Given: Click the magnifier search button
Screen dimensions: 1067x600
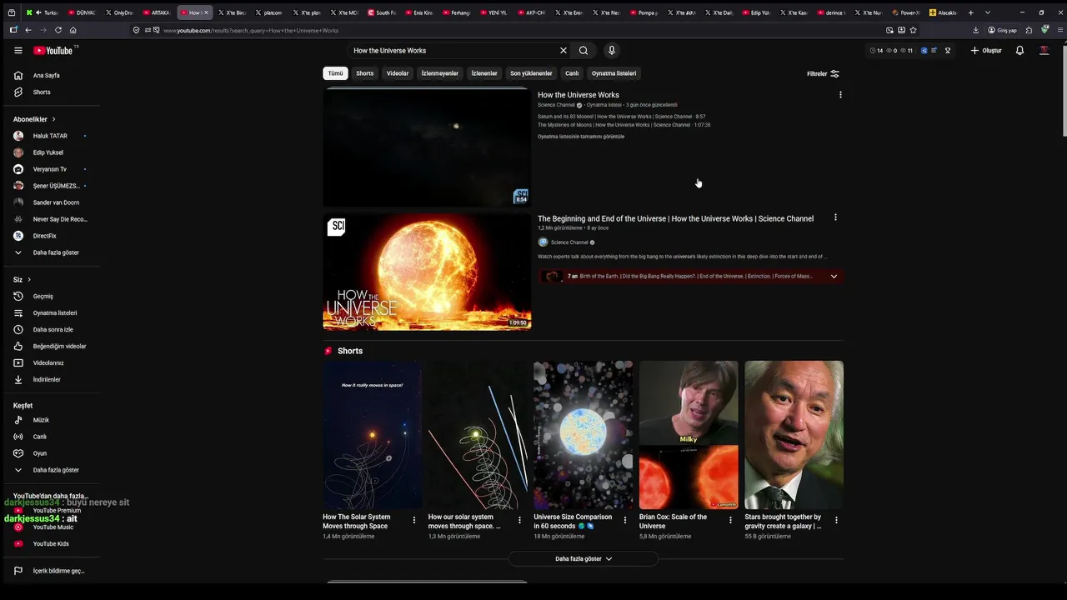Looking at the screenshot, I should pos(584,51).
